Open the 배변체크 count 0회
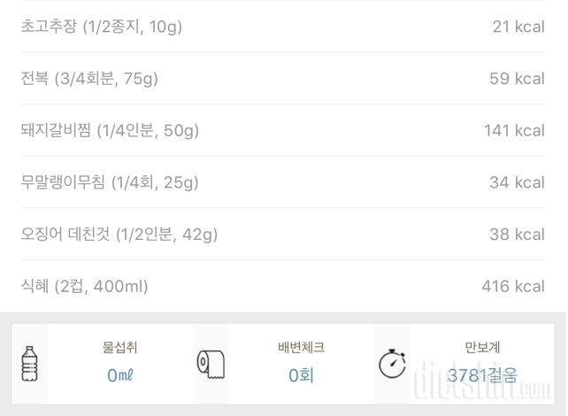The image size is (568, 416). pyautogui.click(x=301, y=376)
